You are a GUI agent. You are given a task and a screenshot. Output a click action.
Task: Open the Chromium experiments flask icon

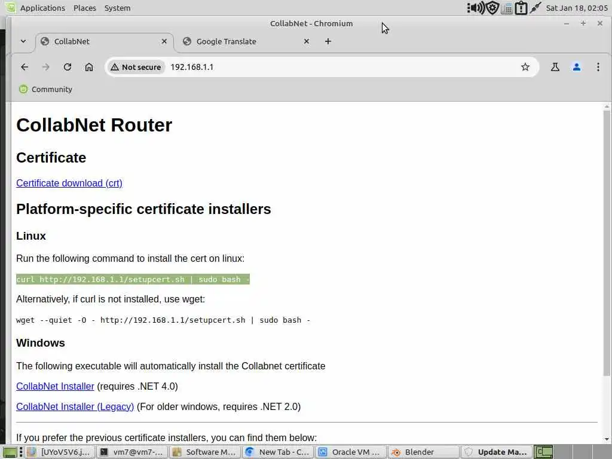click(555, 67)
